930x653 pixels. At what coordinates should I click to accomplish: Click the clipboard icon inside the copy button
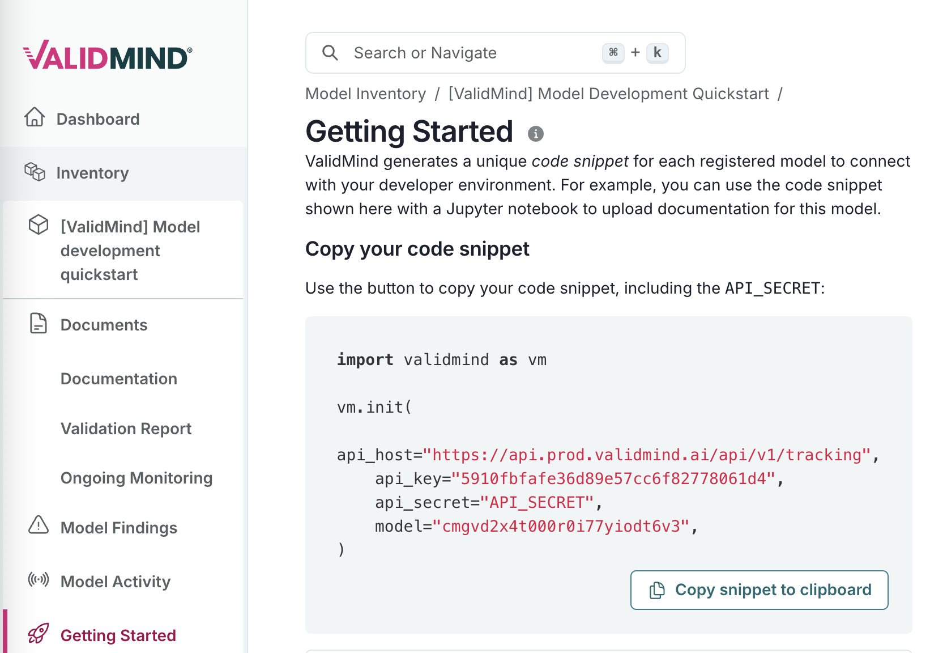click(656, 590)
